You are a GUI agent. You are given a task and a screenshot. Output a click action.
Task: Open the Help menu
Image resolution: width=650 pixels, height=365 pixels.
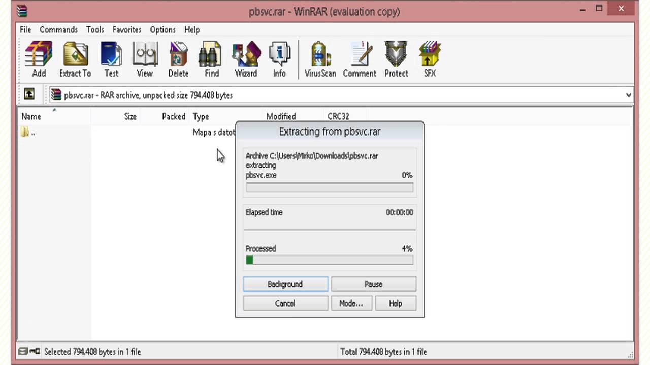coord(192,29)
